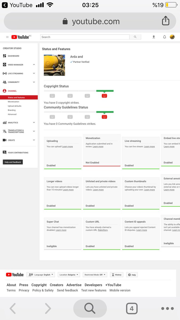Click Learn more in Monetization card
This screenshot has width=180, height=320.
tap(98, 147)
